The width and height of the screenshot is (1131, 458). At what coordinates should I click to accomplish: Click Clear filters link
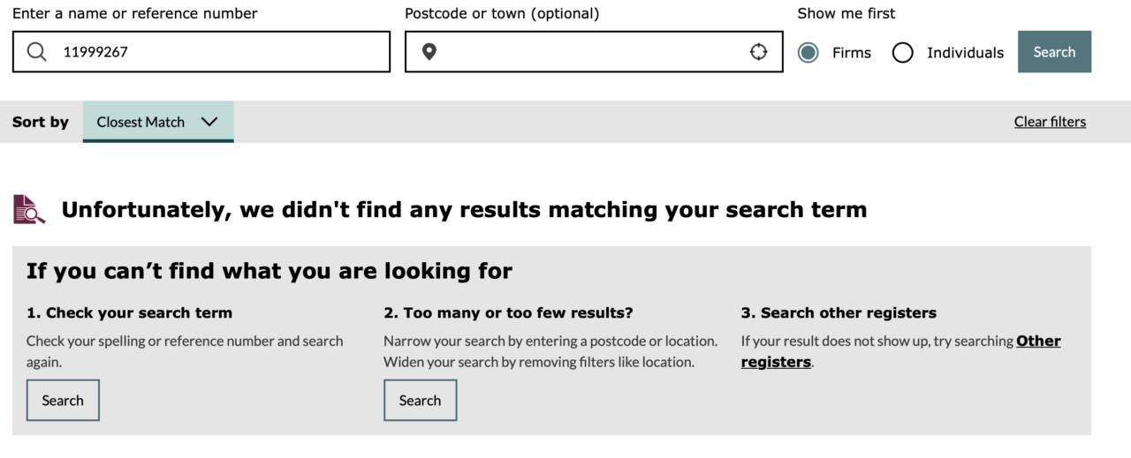tap(1050, 122)
